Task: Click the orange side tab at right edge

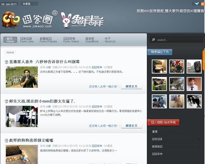Action: [204, 60]
